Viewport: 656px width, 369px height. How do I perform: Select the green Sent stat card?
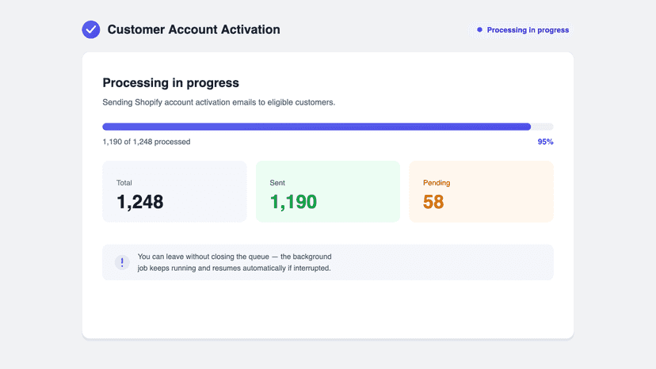pyautogui.click(x=328, y=192)
